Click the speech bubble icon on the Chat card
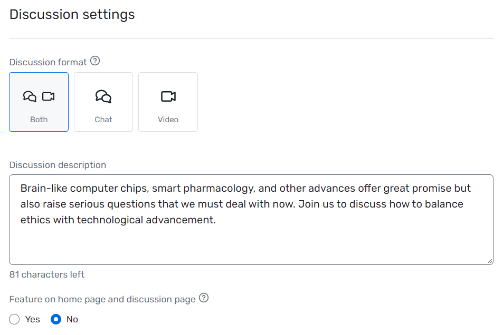The width and height of the screenshot is (503, 335). click(103, 96)
